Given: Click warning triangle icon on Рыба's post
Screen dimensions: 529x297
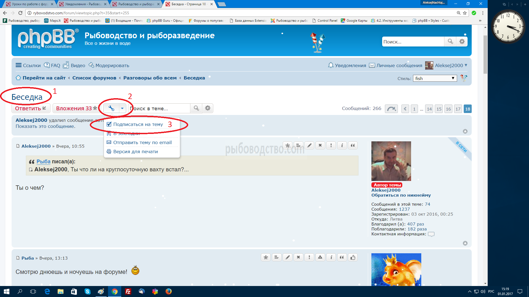Looking at the screenshot, I should coord(320,257).
